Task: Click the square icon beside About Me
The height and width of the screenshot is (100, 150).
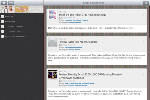Action: 2,16
